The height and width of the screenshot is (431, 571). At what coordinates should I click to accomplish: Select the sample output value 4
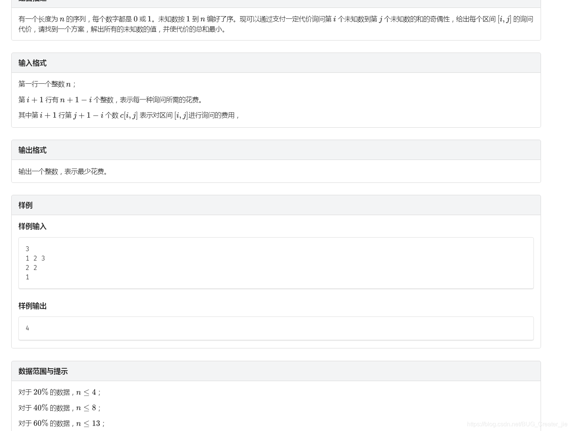point(27,328)
